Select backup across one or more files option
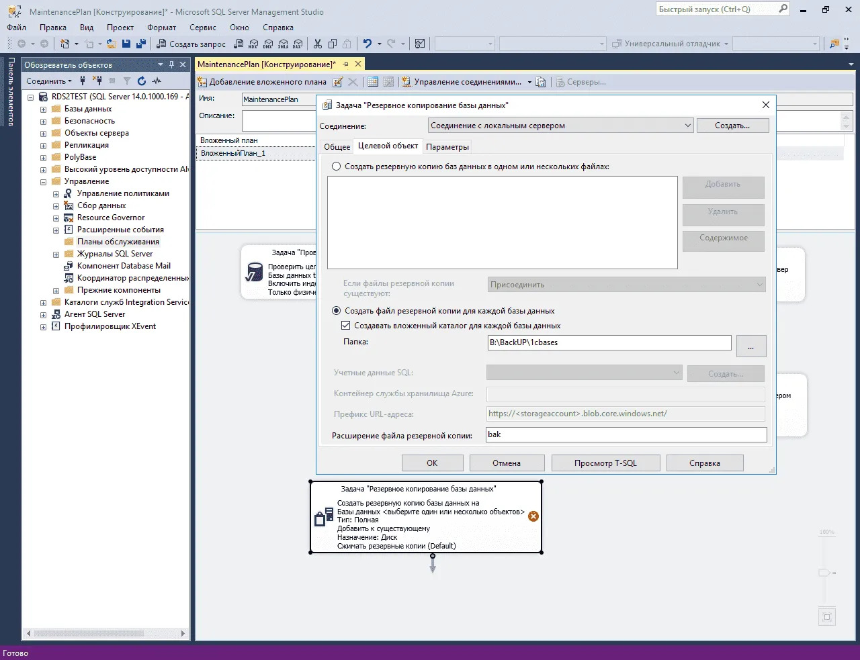860x660 pixels. point(336,167)
